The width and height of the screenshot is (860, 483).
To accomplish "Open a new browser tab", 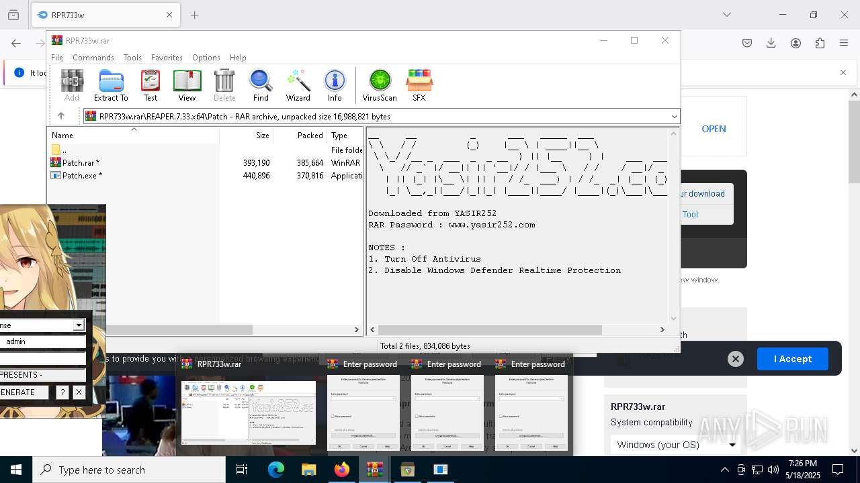I will point(195,15).
